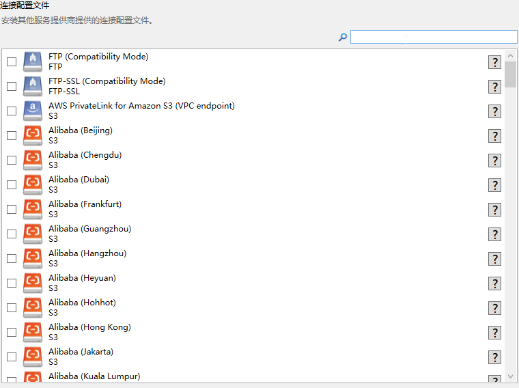Open help for Alibaba (Beijing)
519x388 pixels.
click(x=494, y=136)
